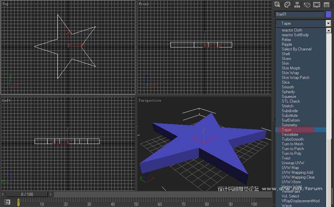Click the Front viewport label
This screenshot has width=334, height=207.
coord(144,4)
